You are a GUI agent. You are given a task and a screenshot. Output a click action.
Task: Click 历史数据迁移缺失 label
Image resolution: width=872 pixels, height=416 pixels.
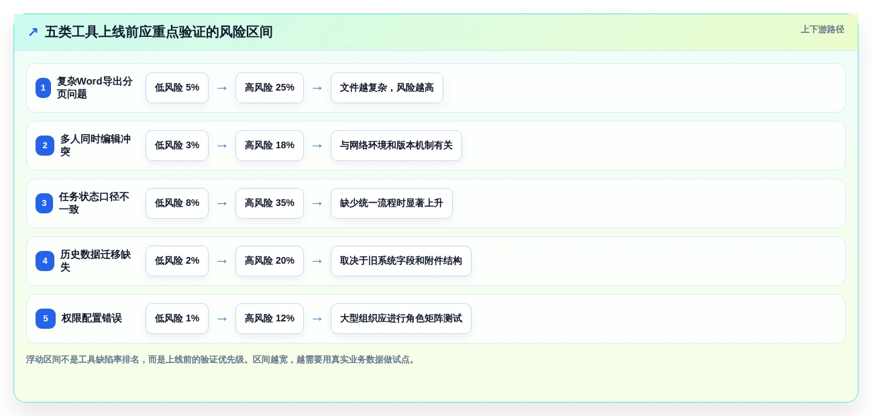(96, 261)
